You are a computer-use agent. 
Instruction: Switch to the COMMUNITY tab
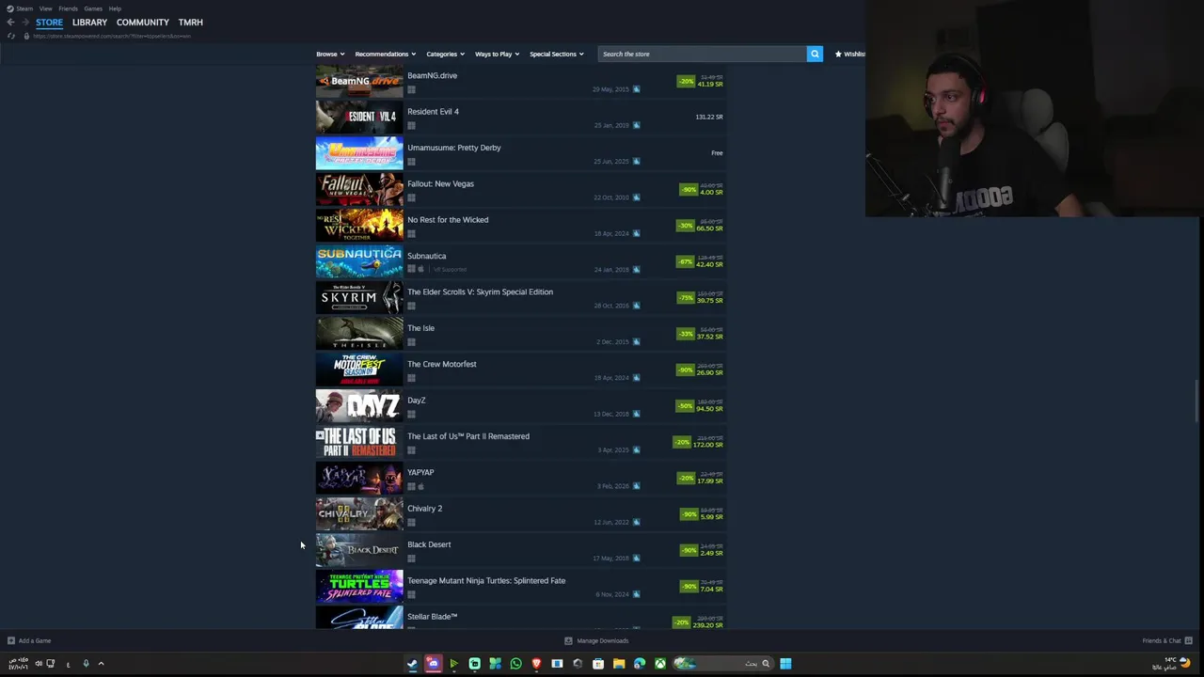click(143, 22)
